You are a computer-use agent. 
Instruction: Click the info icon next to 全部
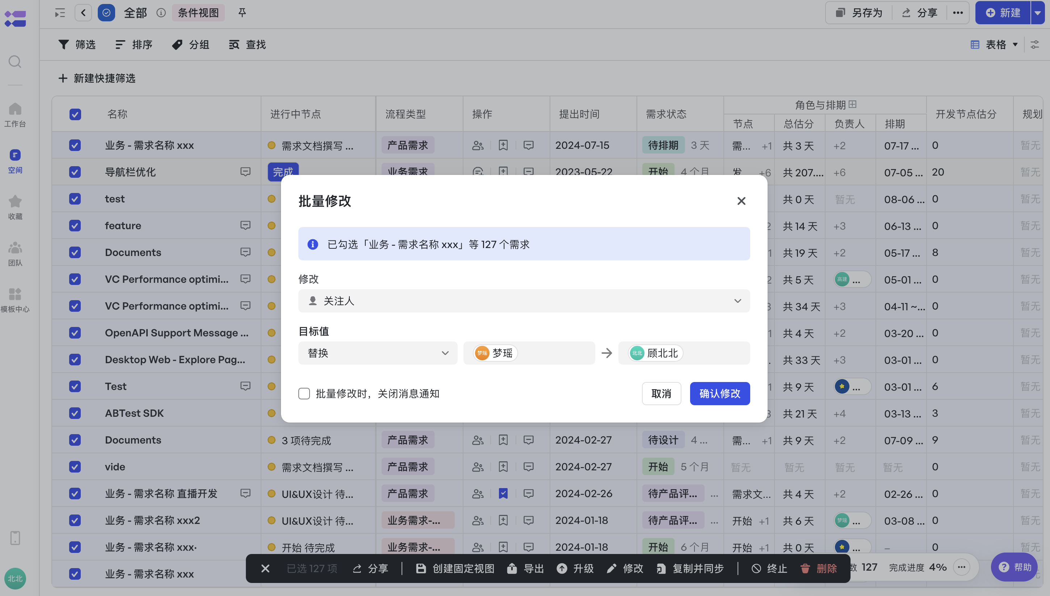[161, 13]
